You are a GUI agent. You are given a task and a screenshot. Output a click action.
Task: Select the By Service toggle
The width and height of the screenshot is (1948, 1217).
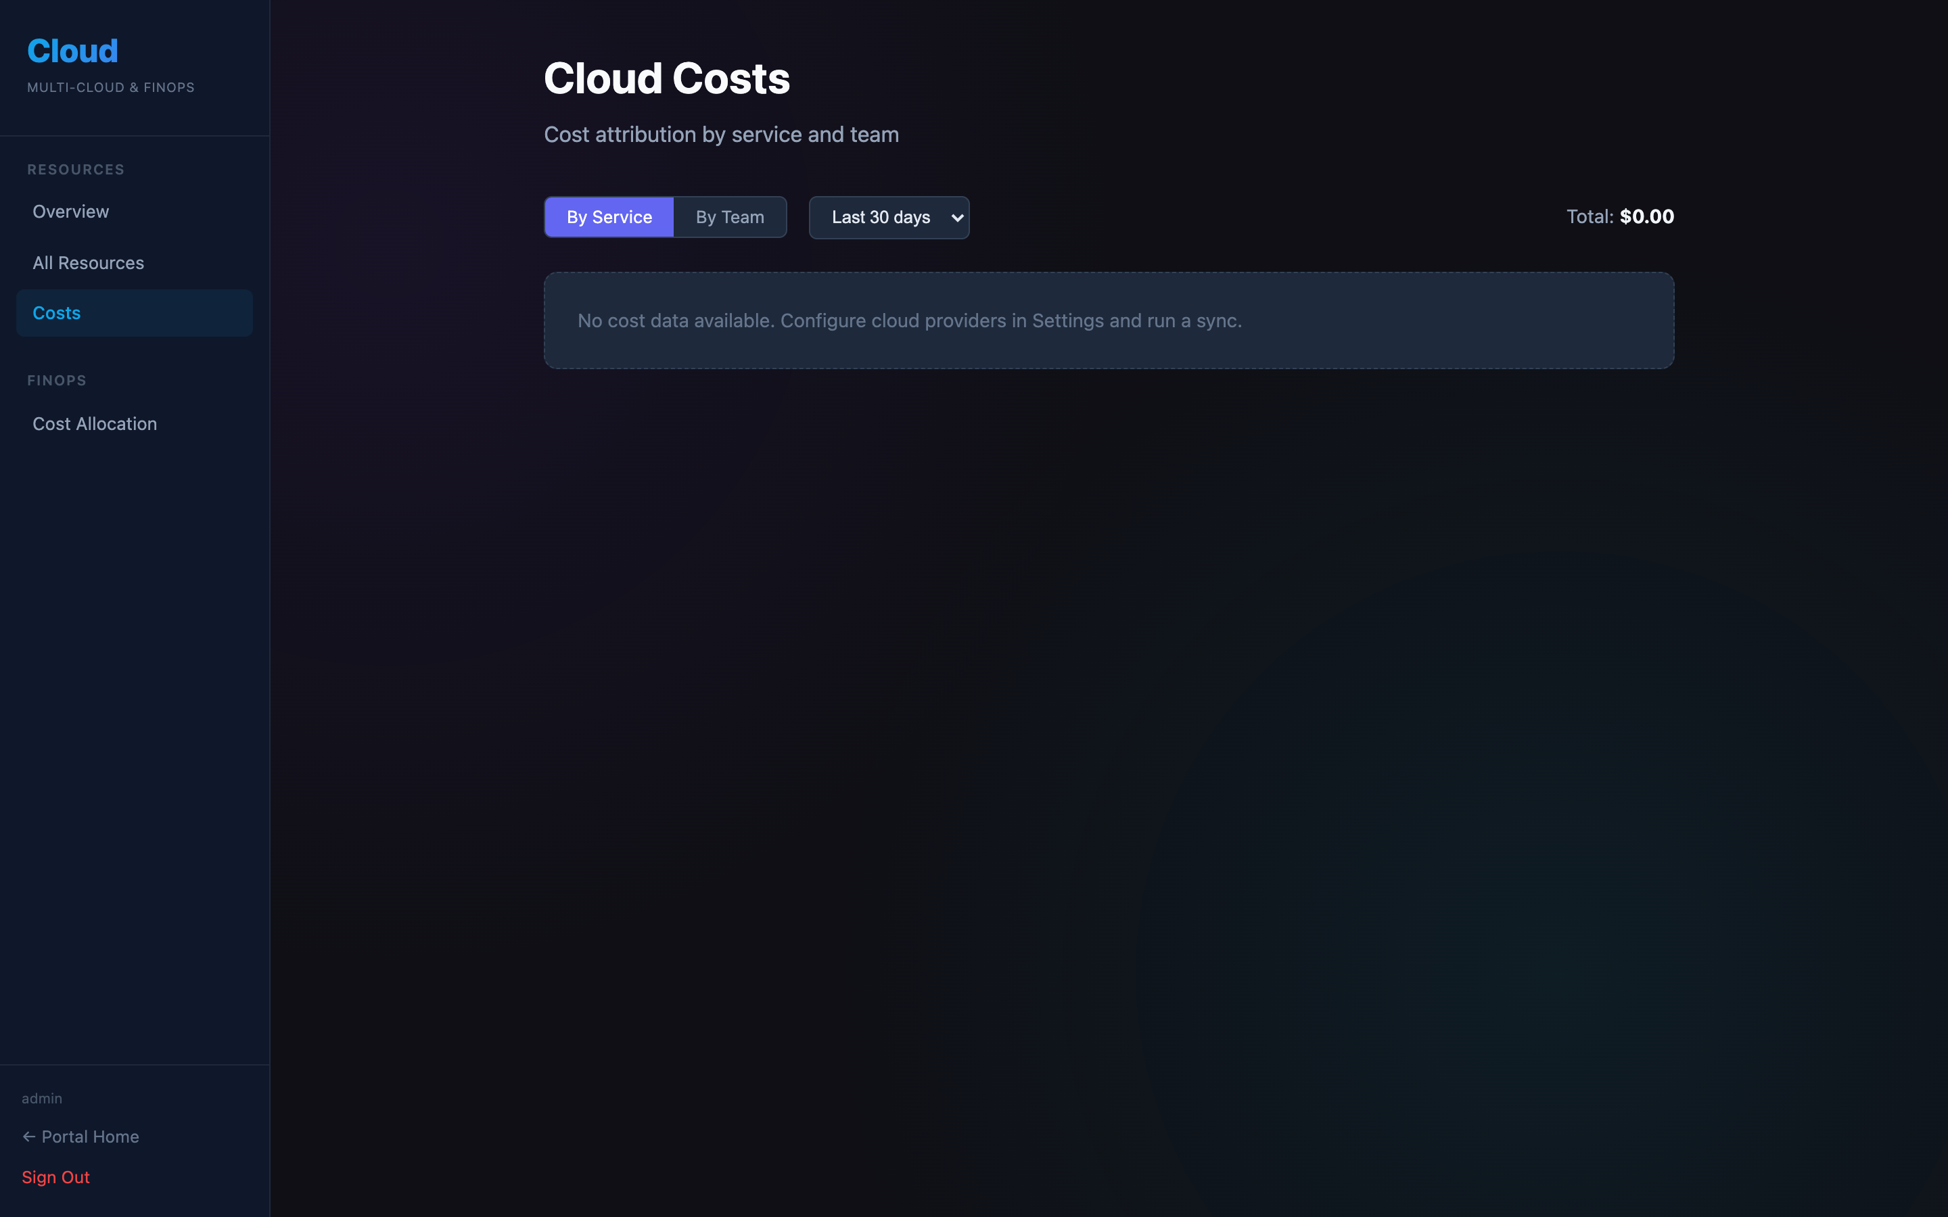pos(609,216)
